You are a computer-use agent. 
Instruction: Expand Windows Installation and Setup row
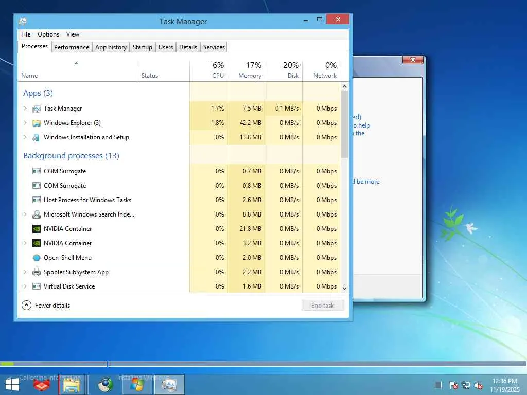coord(25,137)
